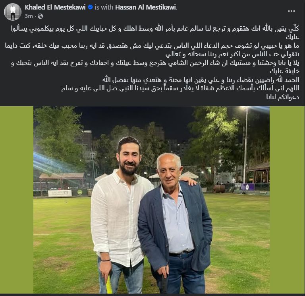Open the three-dot post options menu
Image resolution: width=305 pixels, height=296 pixels.
[291, 11]
